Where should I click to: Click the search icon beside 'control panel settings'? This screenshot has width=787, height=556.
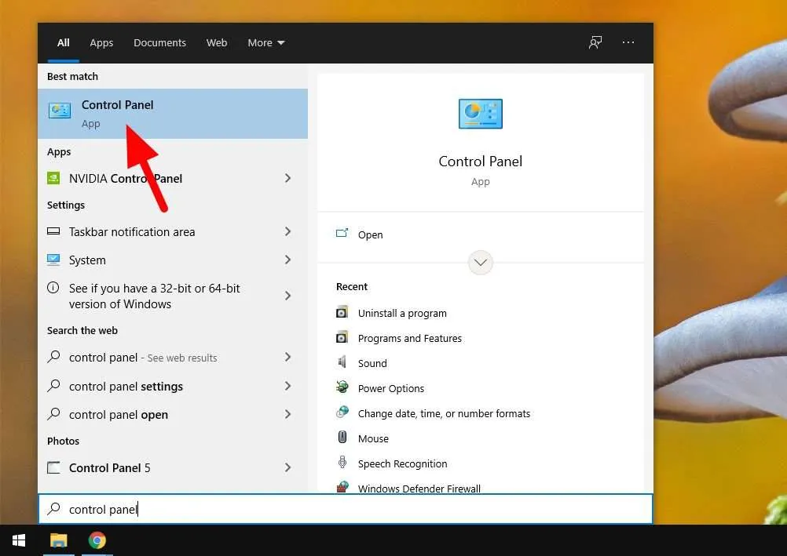[x=53, y=386]
